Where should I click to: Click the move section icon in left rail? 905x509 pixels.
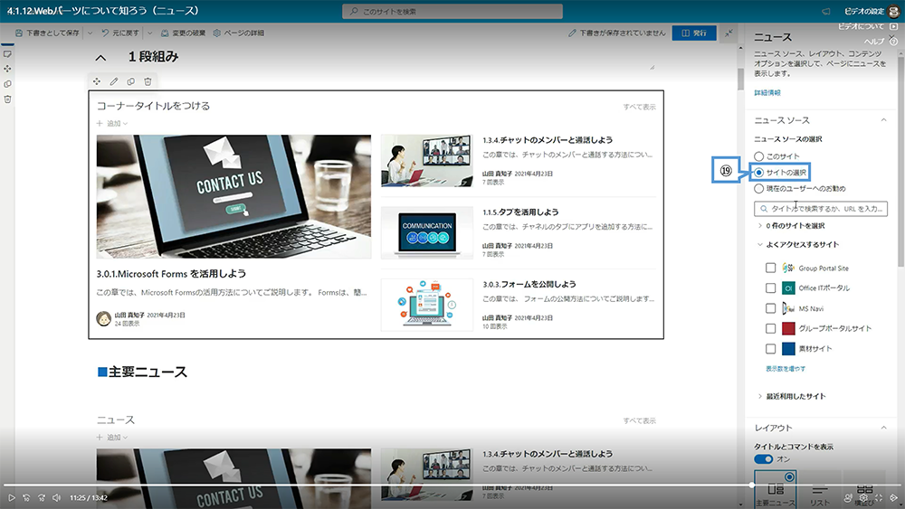7,69
